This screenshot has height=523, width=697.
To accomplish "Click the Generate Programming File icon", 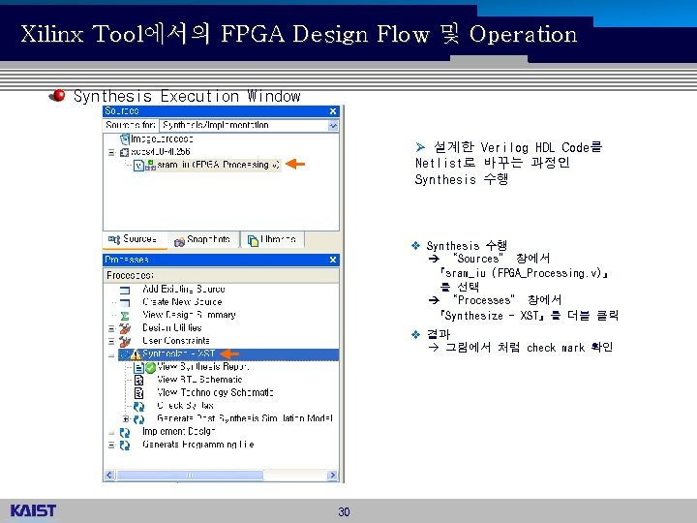I will point(125,446).
